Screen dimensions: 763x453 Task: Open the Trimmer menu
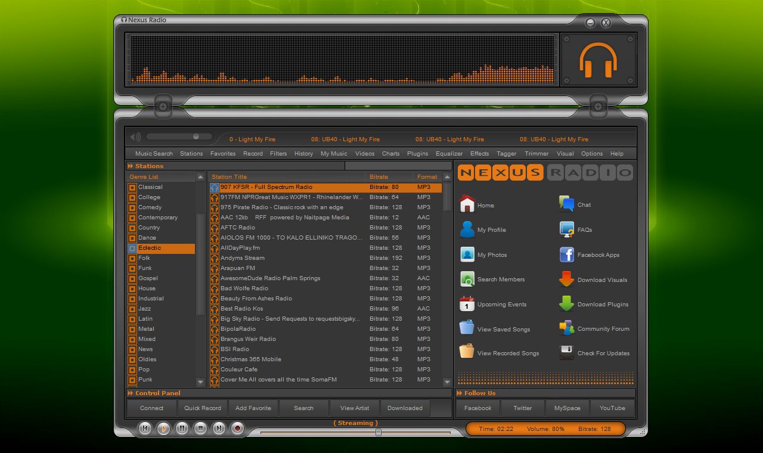coord(536,153)
